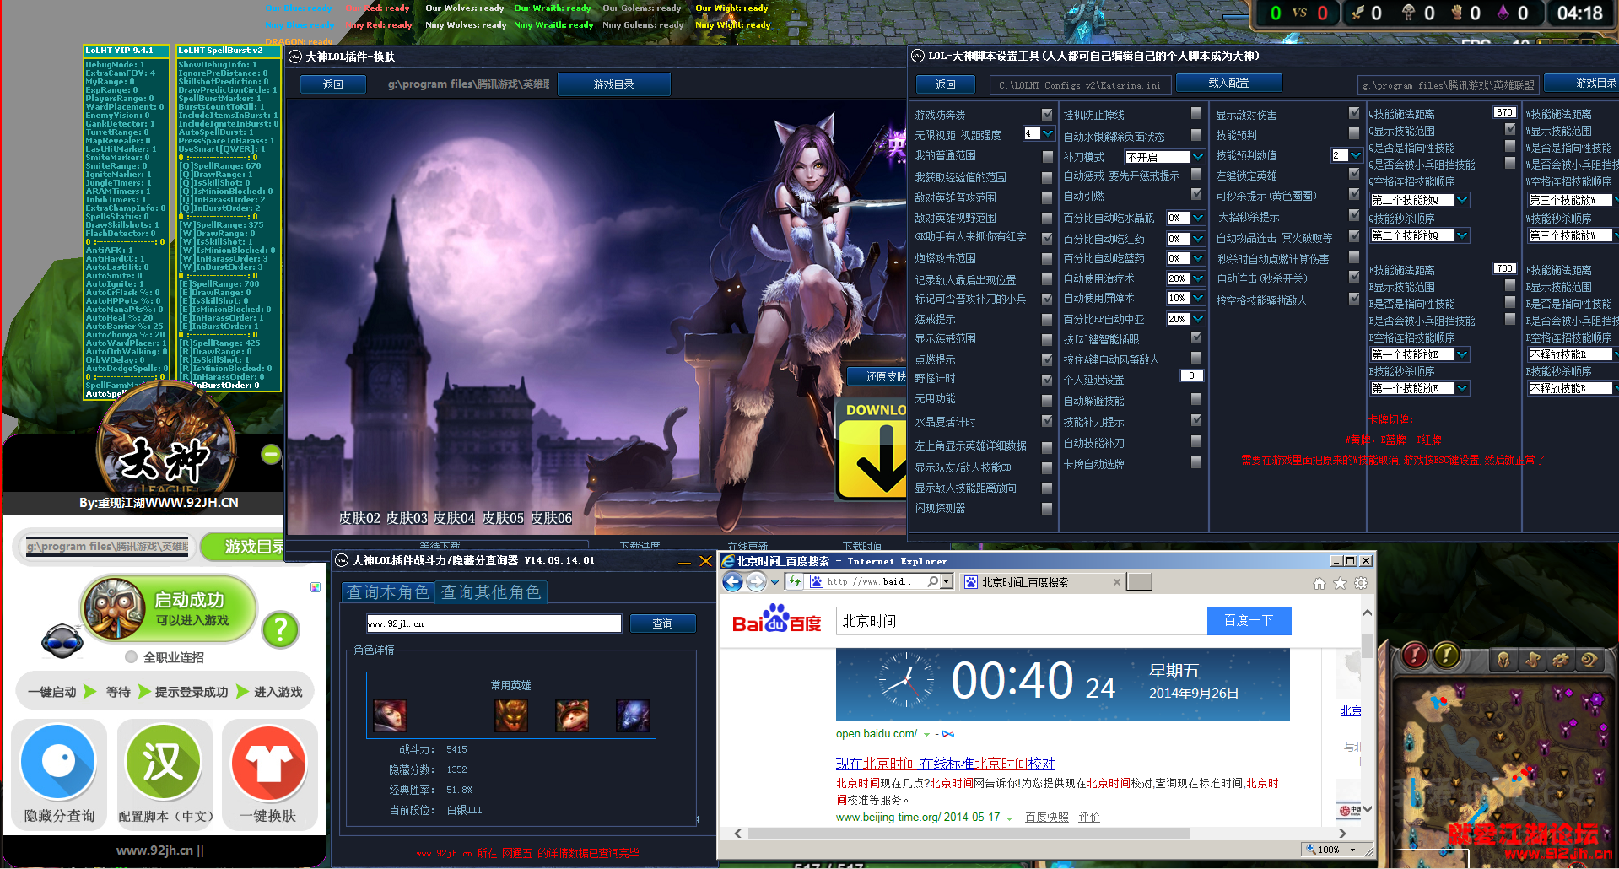Click 百度一下 search button
The image size is (1619, 869).
click(1249, 621)
